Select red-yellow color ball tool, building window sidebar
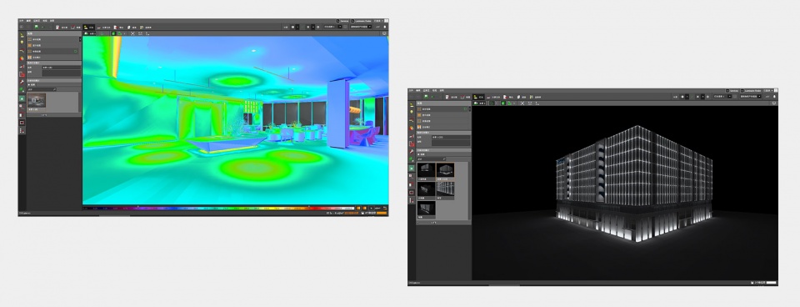 point(411,128)
